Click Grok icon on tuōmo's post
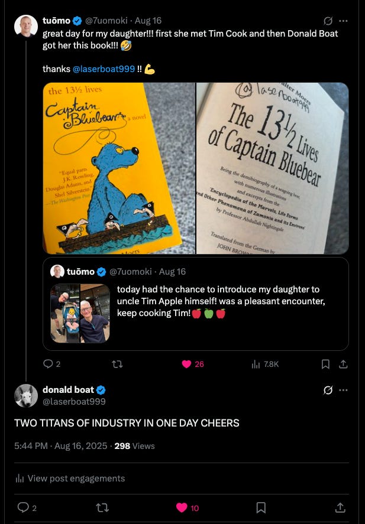This screenshot has height=524, width=365. [x=328, y=21]
